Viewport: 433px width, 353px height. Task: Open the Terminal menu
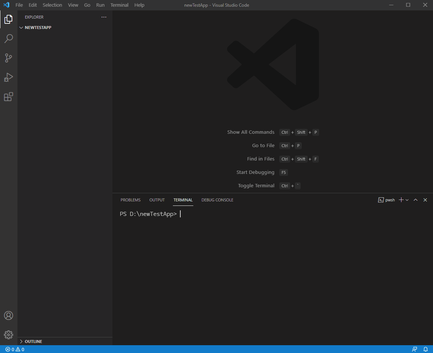coord(119,5)
